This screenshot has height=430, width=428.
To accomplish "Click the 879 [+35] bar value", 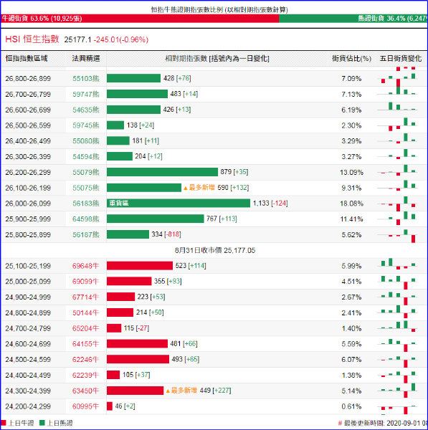I will click(x=234, y=172).
